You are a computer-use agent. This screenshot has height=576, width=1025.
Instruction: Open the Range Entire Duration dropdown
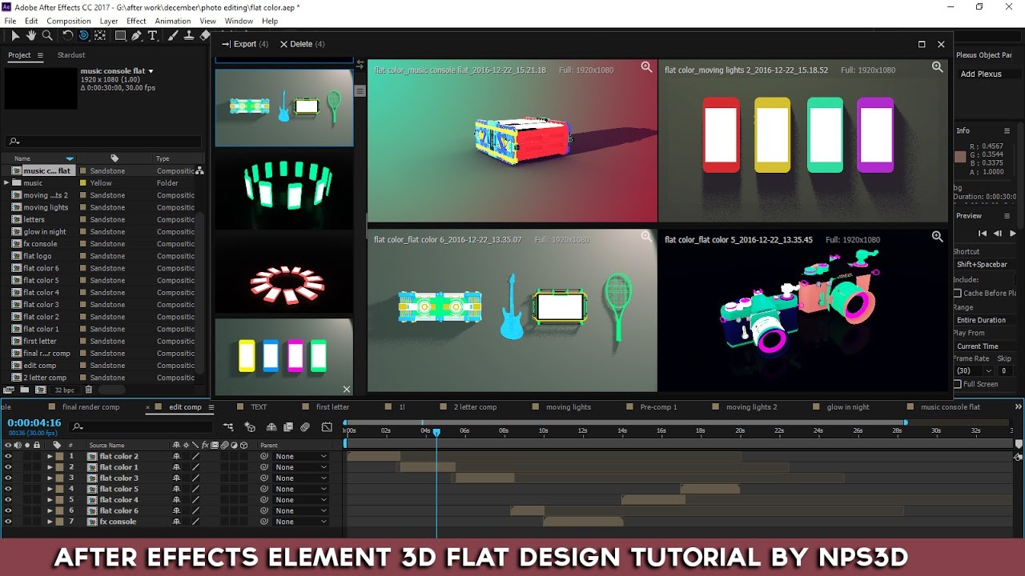[x=983, y=320]
